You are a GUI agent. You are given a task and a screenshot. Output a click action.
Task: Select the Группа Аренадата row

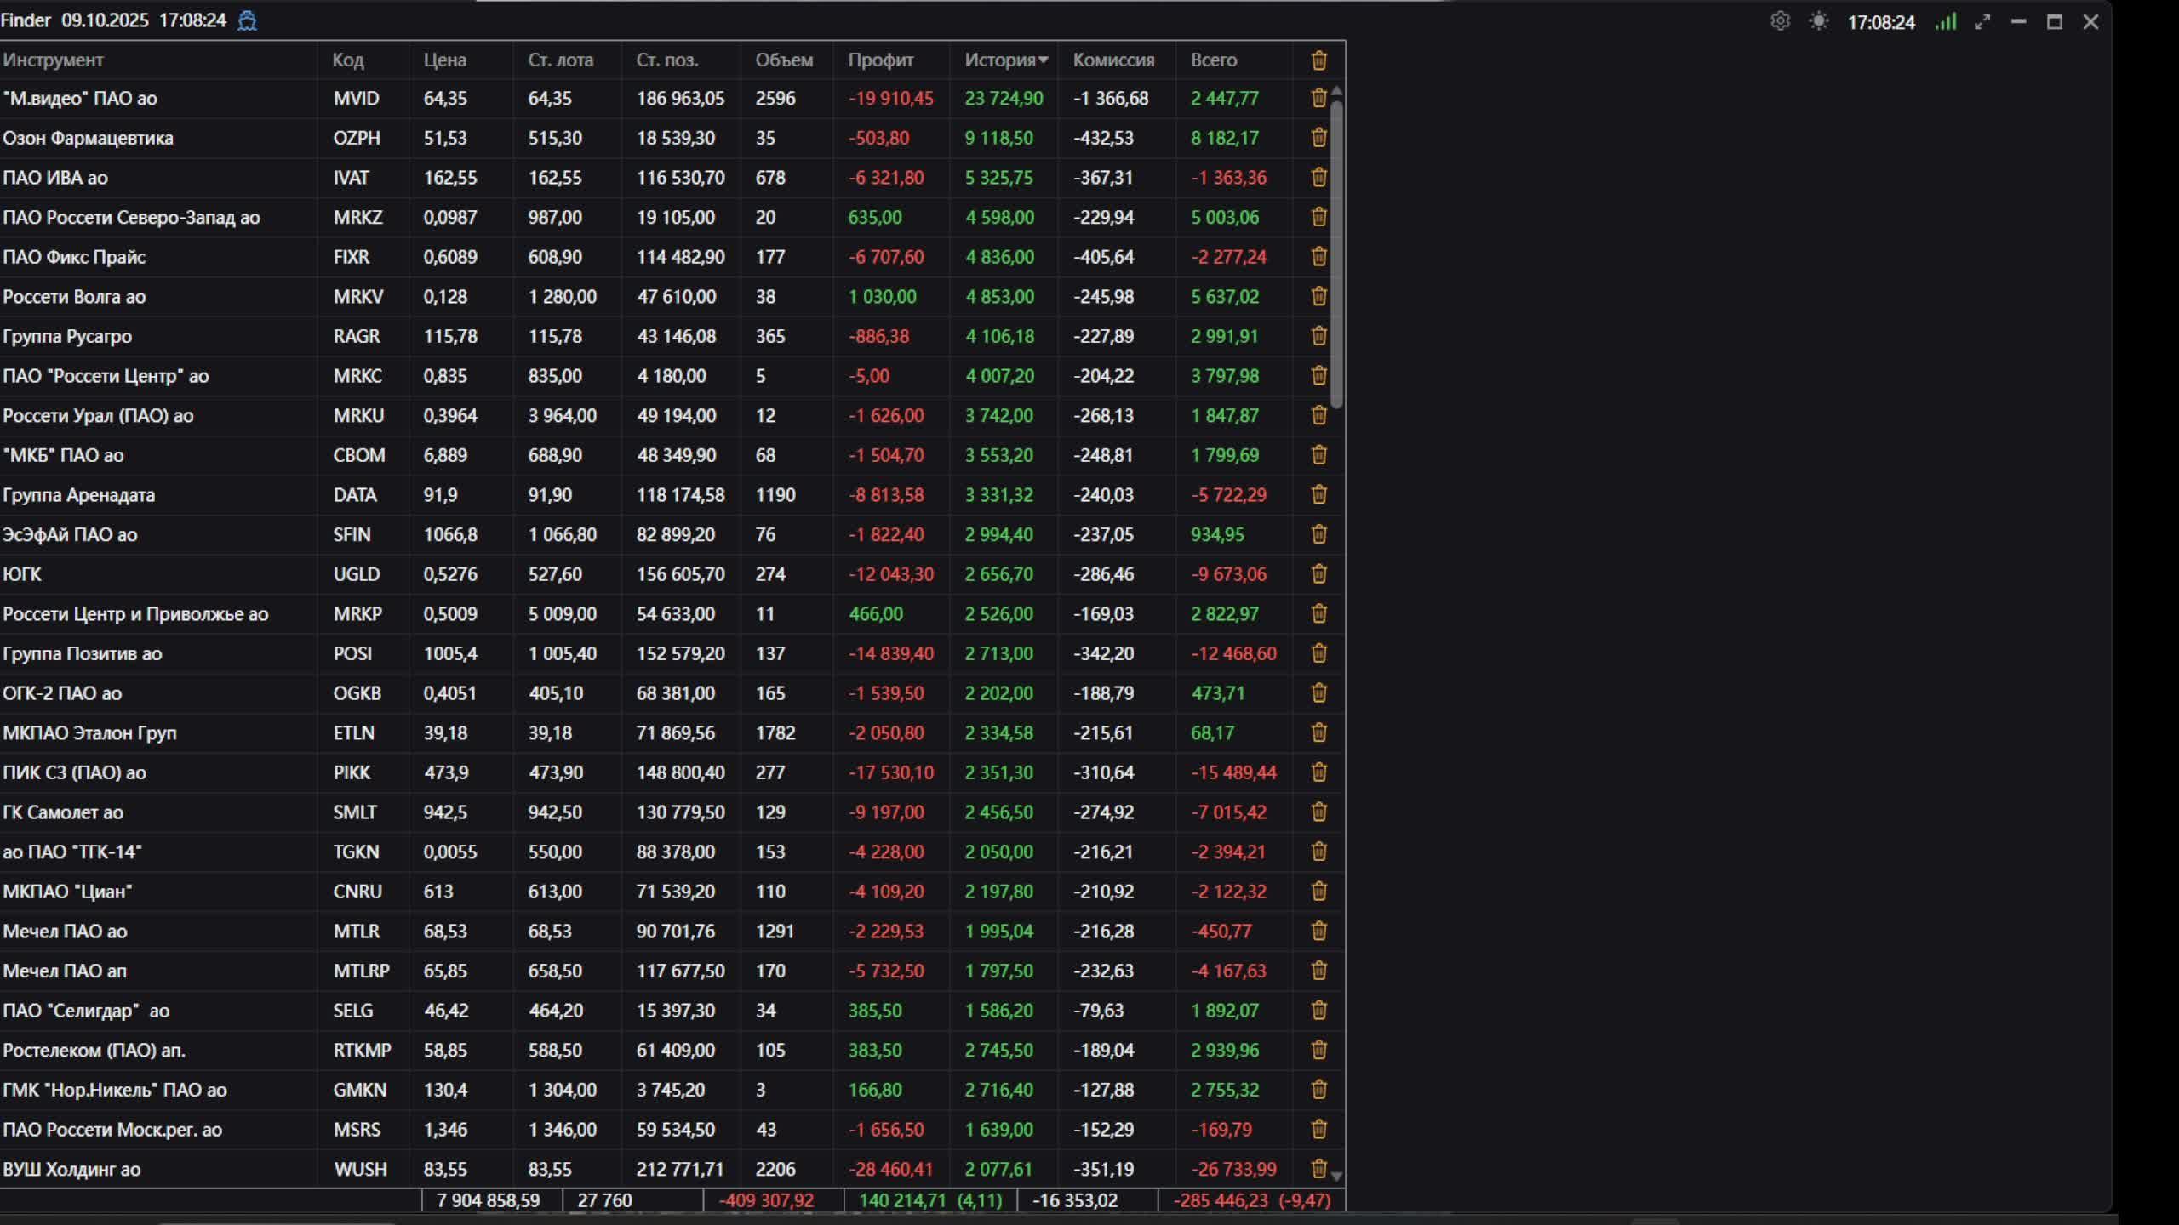coord(78,495)
